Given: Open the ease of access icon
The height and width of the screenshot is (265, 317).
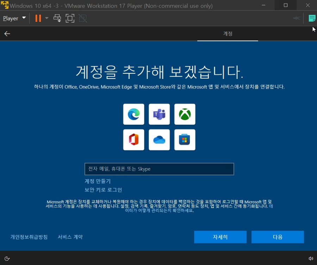Looking at the screenshot, I should click(7, 258).
